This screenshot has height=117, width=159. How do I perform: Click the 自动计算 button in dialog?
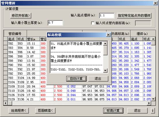pos(76,79)
